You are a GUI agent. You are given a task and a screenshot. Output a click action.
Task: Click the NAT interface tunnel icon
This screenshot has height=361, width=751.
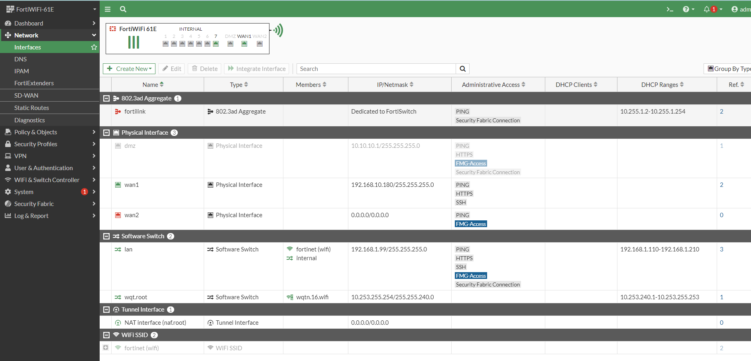click(x=118, y=323)
